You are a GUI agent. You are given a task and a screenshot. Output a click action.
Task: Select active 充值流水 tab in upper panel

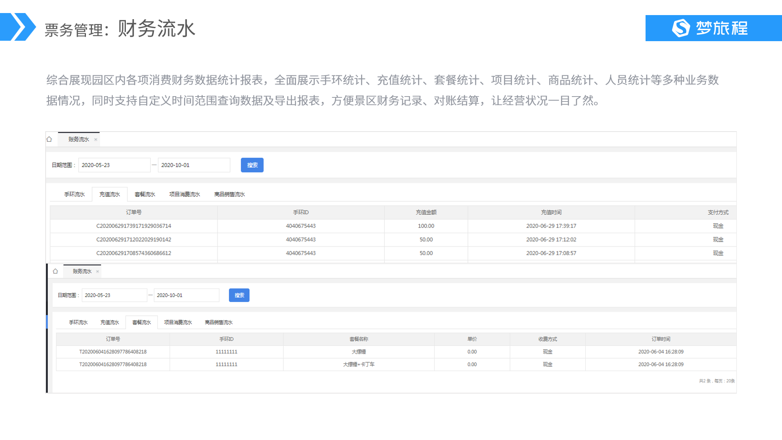(110, 194)
